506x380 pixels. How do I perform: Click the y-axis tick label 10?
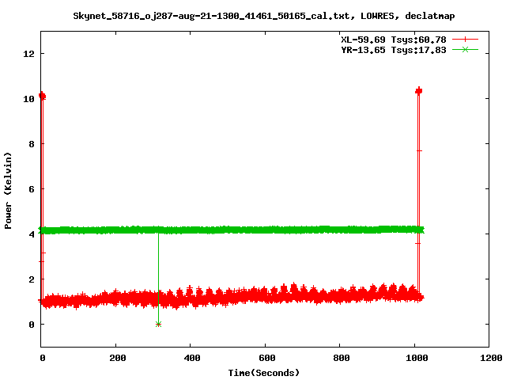coord(28,99)
